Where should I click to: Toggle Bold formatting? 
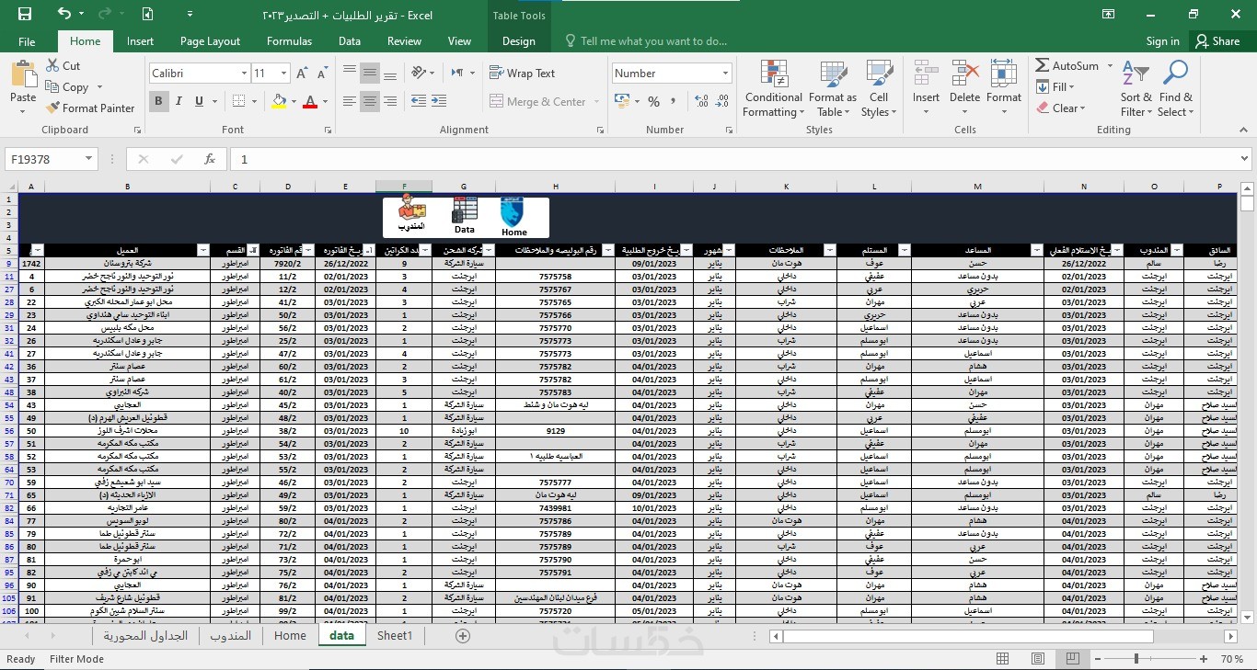158,101
